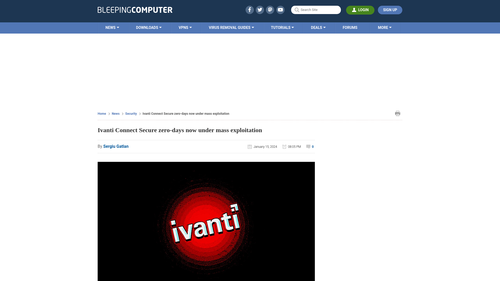
Task: Open the Twitter social icon link
Action: coord(260,10)
